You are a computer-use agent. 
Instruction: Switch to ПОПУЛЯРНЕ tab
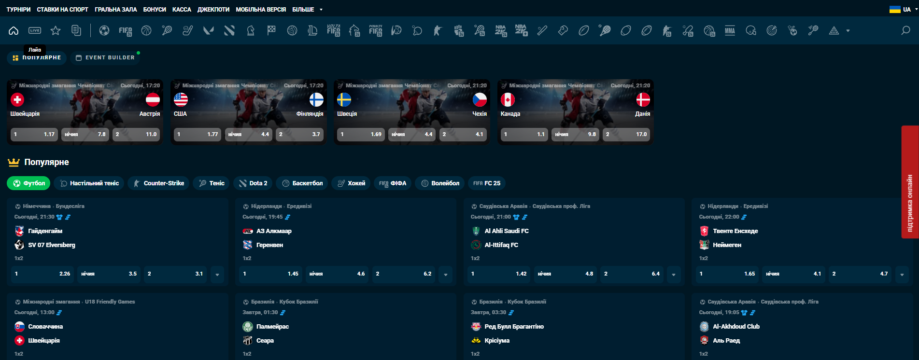(37, 57)
